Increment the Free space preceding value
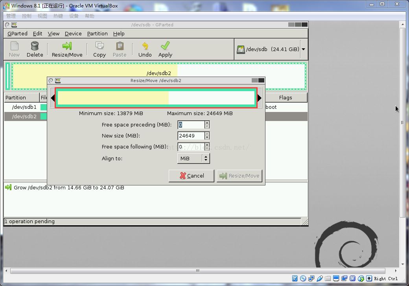409x286 pixels. tap(207, 123)
